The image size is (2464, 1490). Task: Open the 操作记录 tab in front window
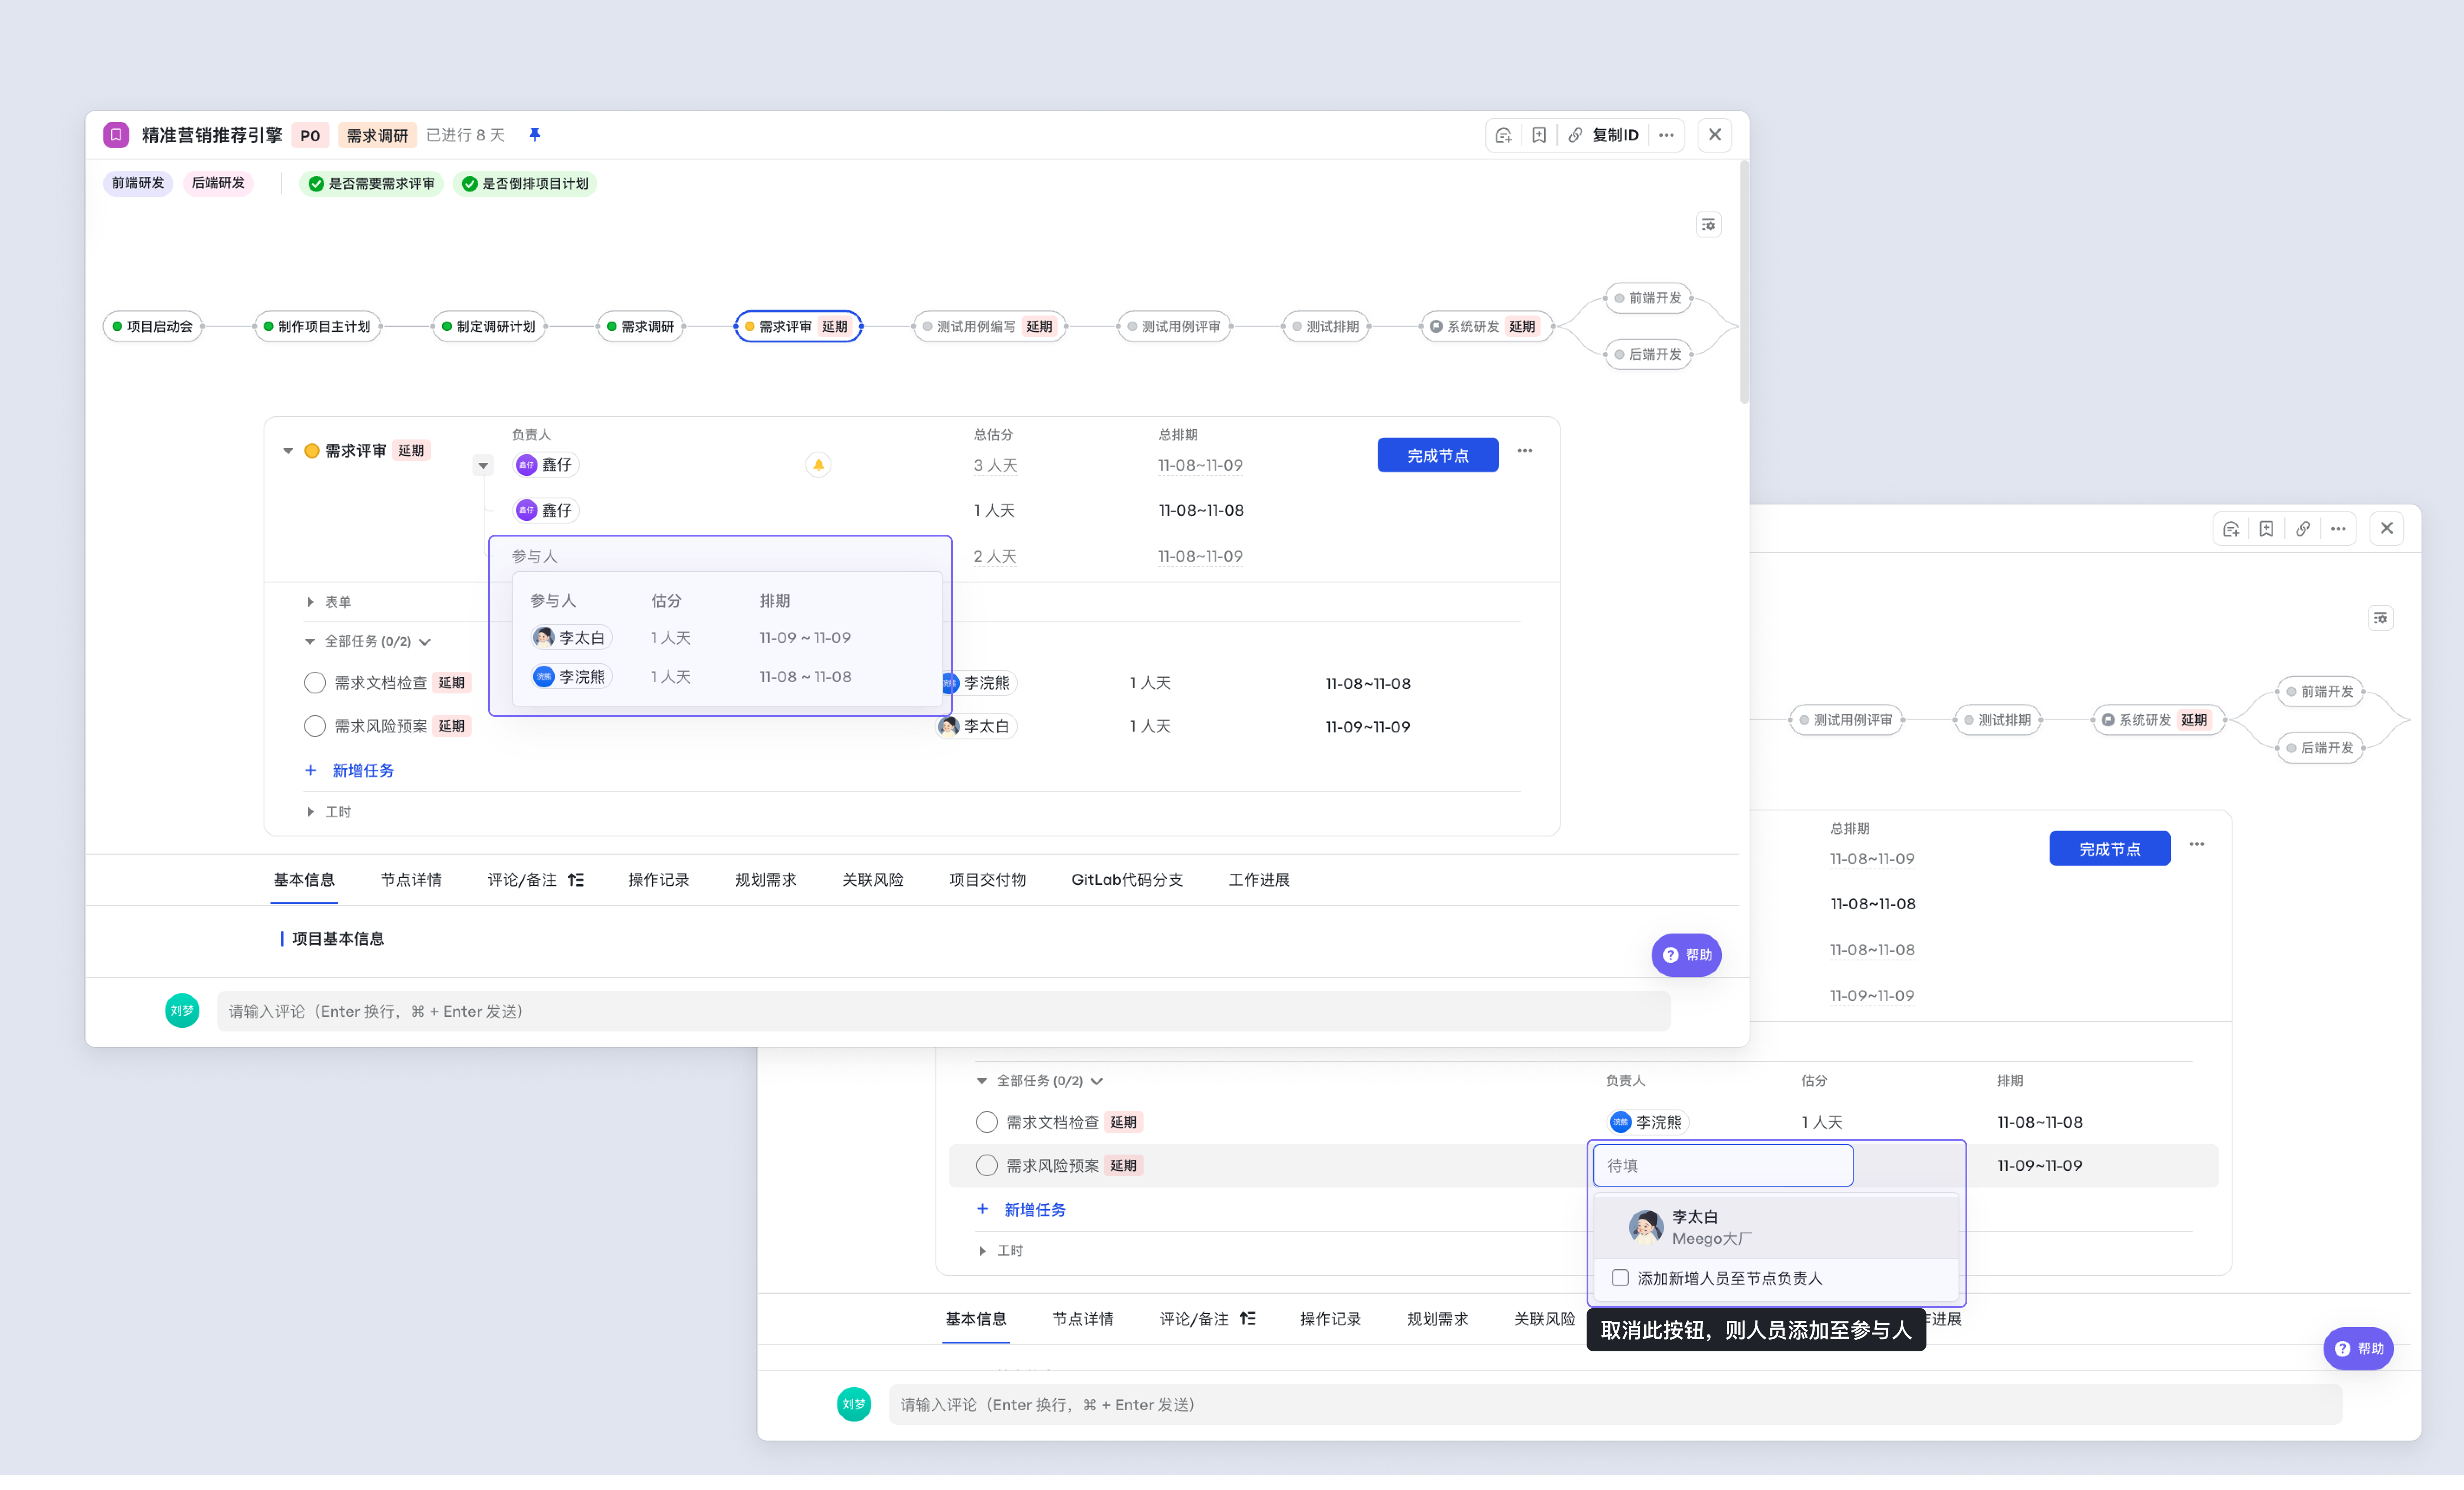pos(659,880)
